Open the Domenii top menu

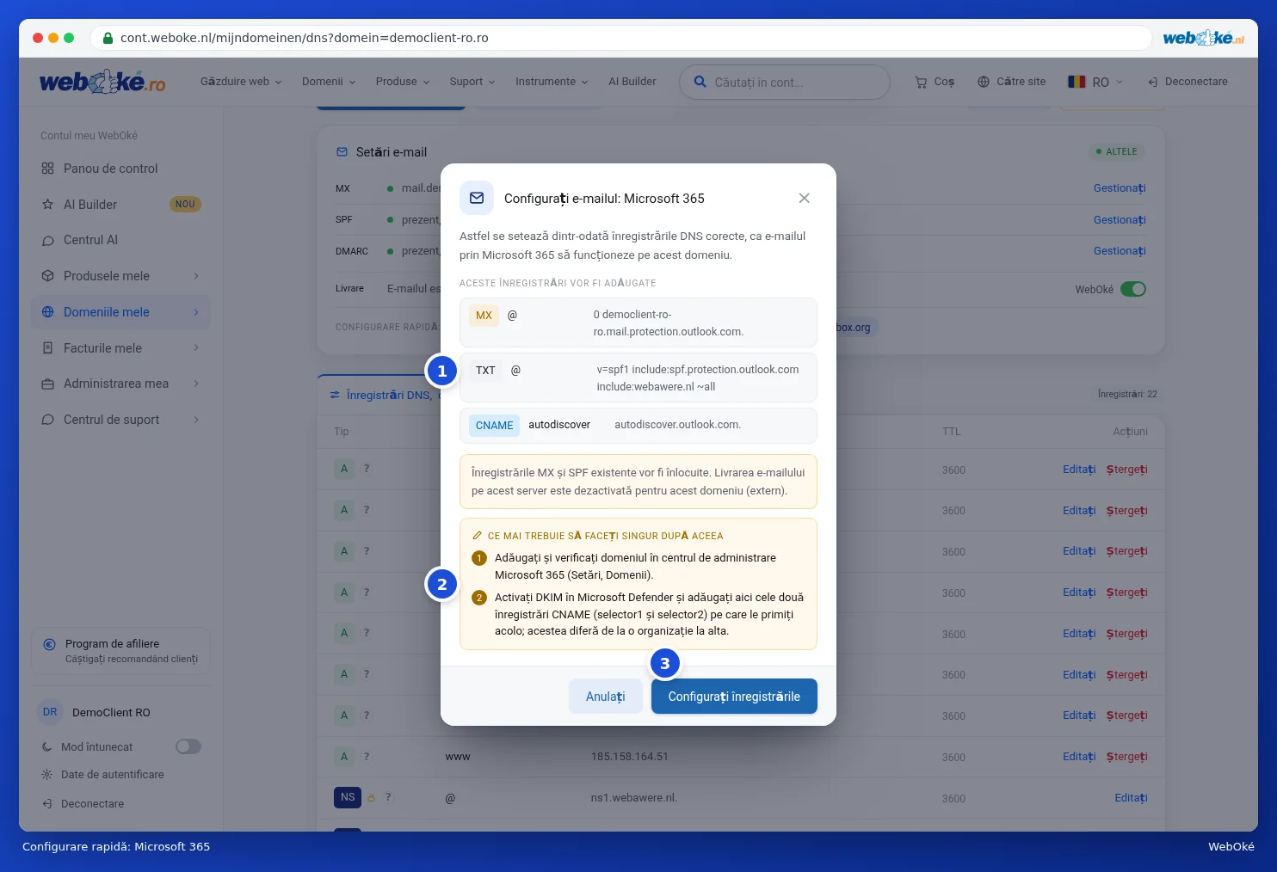coord(329,82)
